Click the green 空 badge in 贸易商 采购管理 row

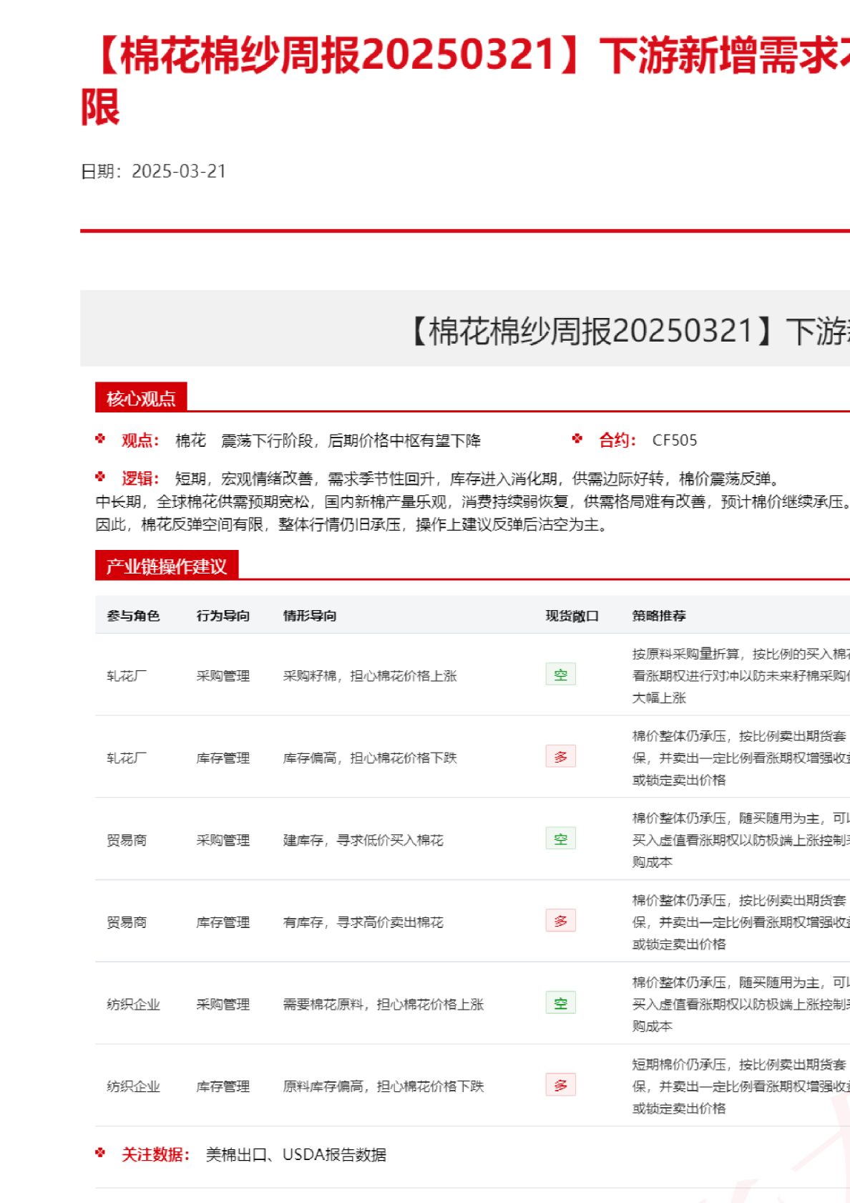(560, 839)
